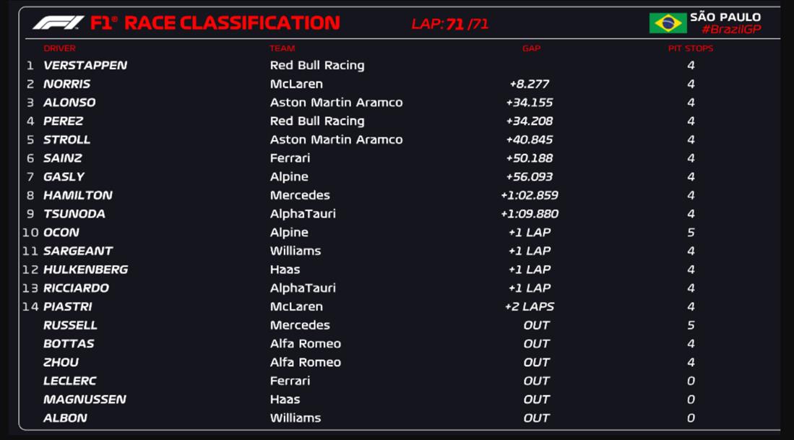Click the #BrazilGP hashtag
This screenshot has width=794, height=440.
coord(730,30)
